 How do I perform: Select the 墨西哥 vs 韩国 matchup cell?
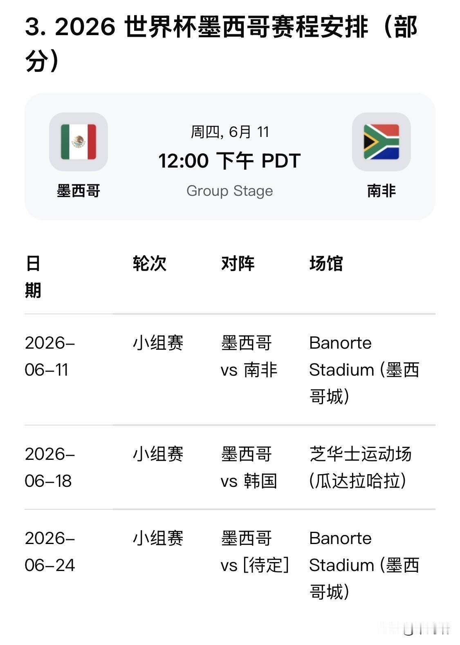tap(249, 468)
